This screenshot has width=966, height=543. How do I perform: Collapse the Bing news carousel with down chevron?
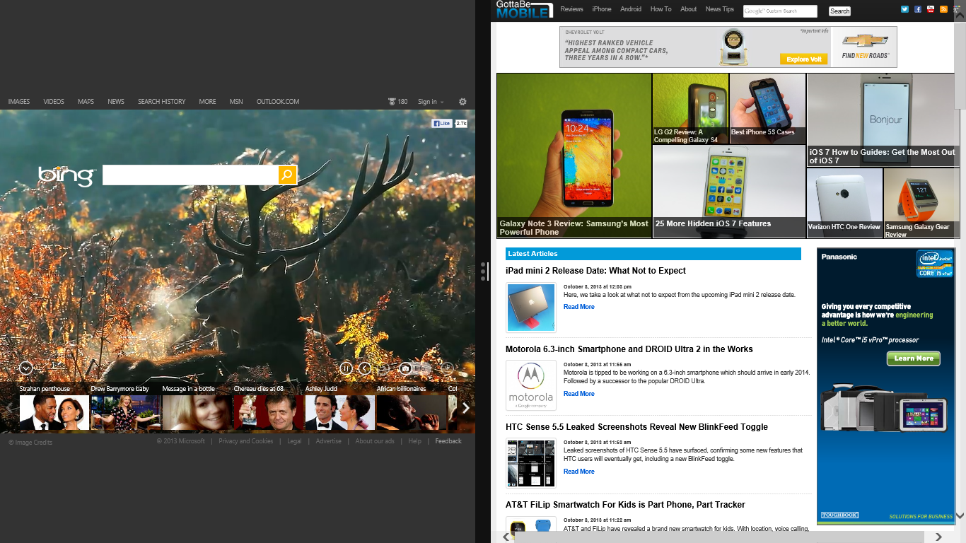(26, 368)
